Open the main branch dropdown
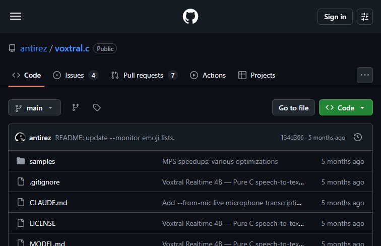The width and height of the screenshot is (381, 246). pos(34,107)
